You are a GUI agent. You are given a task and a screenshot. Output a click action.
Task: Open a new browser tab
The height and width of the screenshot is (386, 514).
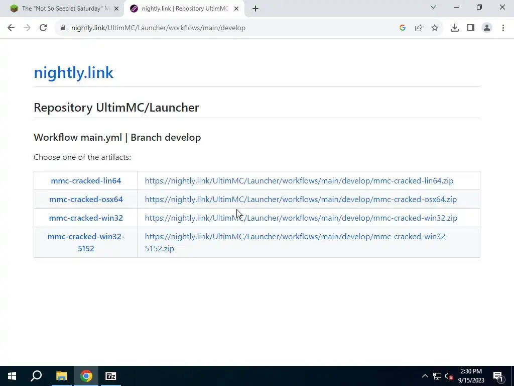click(255, 9)
